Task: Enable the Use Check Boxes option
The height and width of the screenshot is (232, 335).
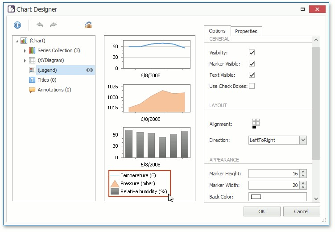Action: [x=252, y=86]
